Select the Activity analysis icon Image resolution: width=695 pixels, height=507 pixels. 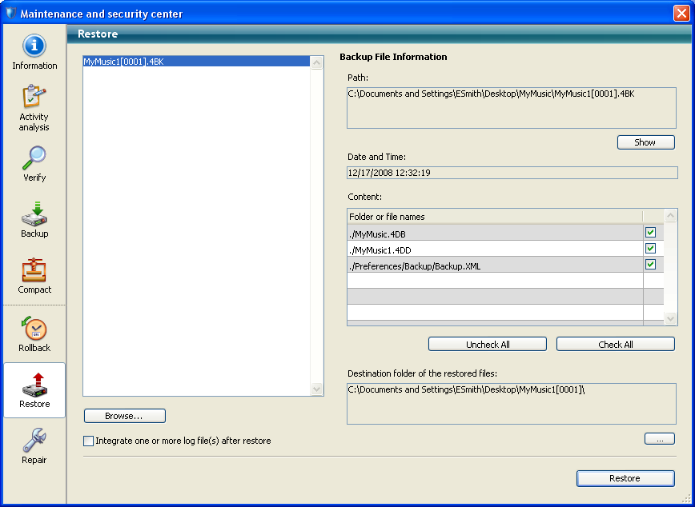coord(34,108)
